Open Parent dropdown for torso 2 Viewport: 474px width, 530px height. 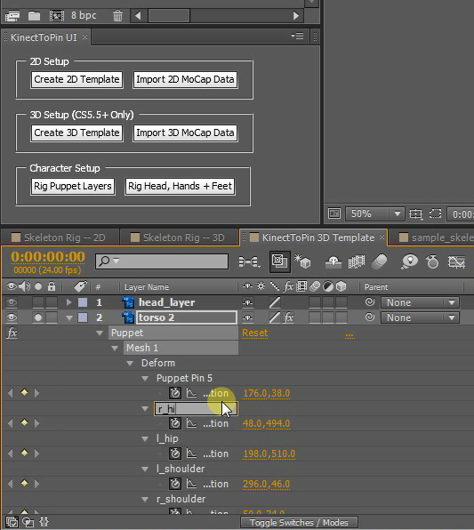pyautogui.click(x=420, y=317)
